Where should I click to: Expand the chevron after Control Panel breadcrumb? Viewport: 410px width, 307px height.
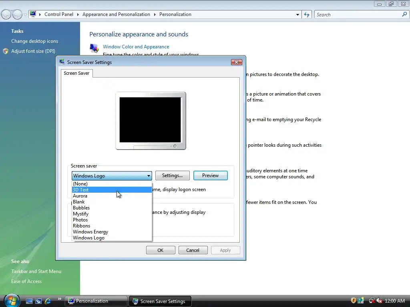click(x=78, y=14)
